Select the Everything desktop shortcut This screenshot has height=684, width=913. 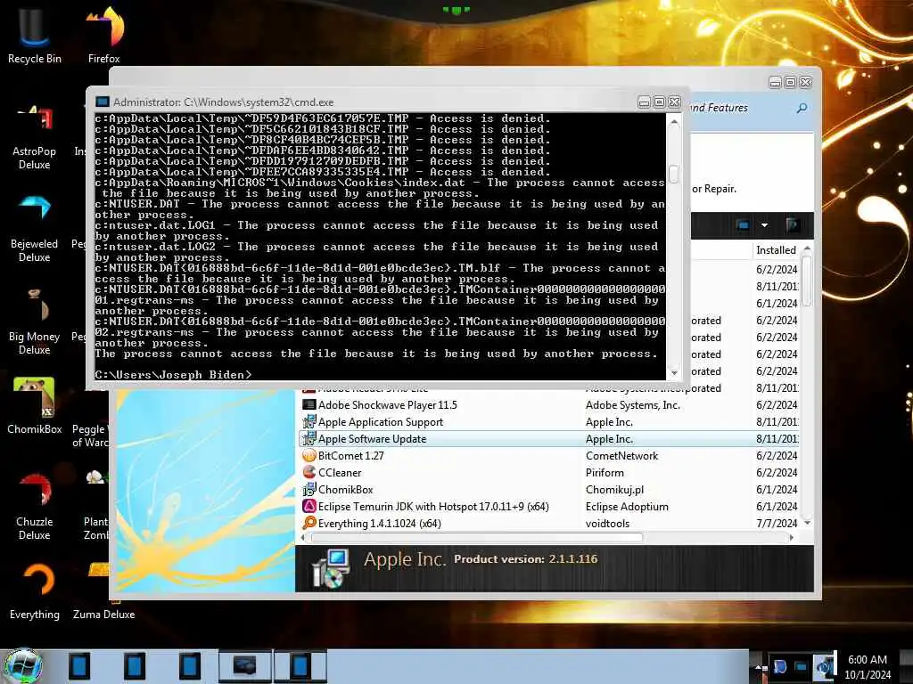35,591
